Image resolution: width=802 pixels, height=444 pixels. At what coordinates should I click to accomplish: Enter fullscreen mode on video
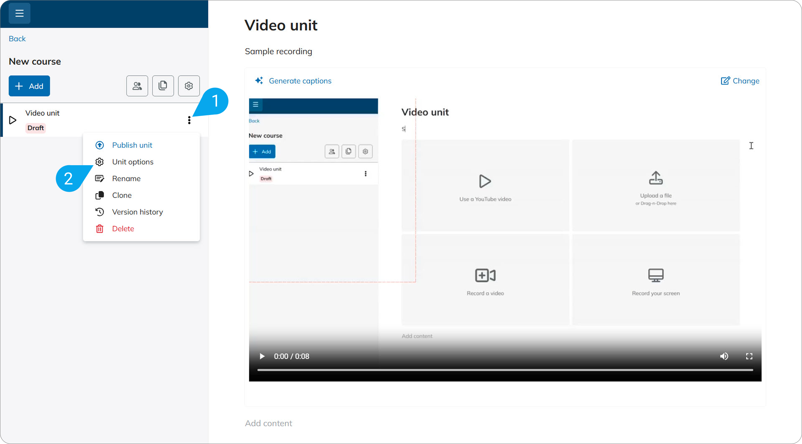tap(749, 356)
